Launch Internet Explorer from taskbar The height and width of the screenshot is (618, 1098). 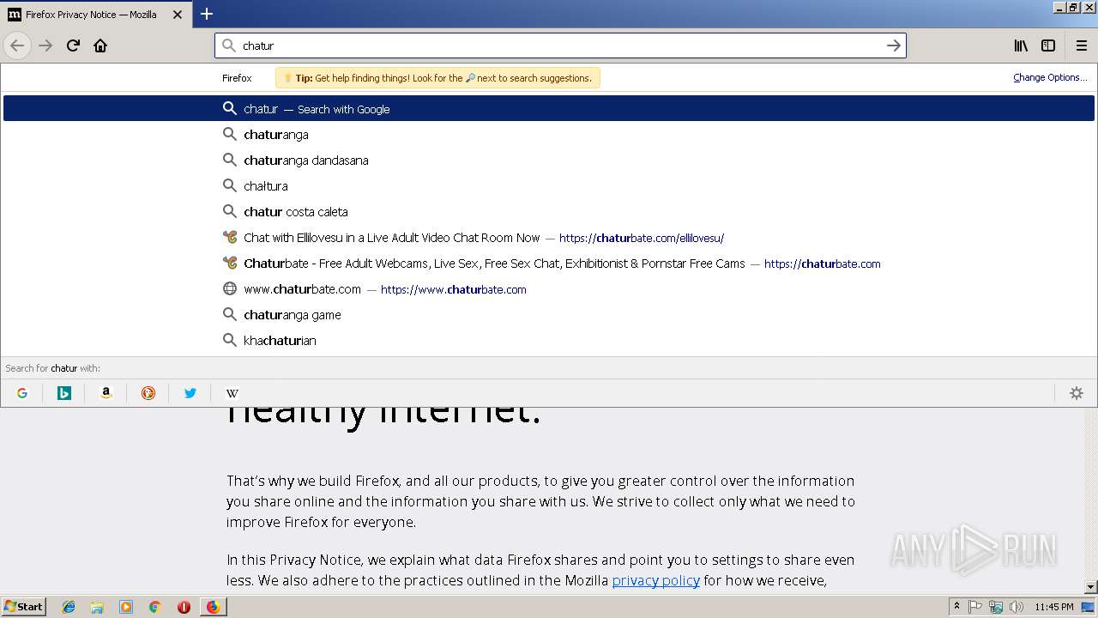(x=69, y=607)
